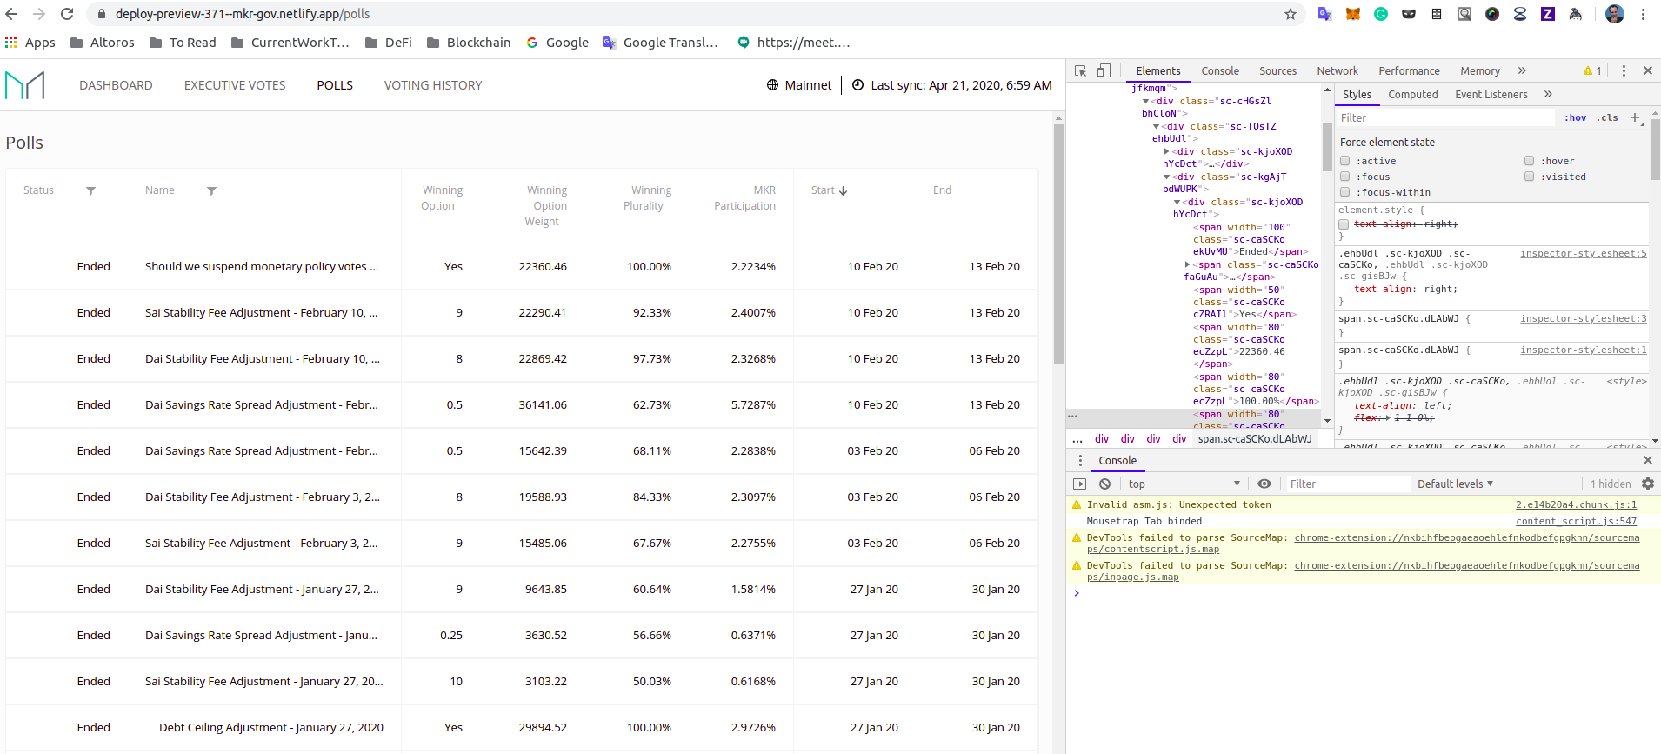Collapse the div sc-cHGsZl node

1145,102
